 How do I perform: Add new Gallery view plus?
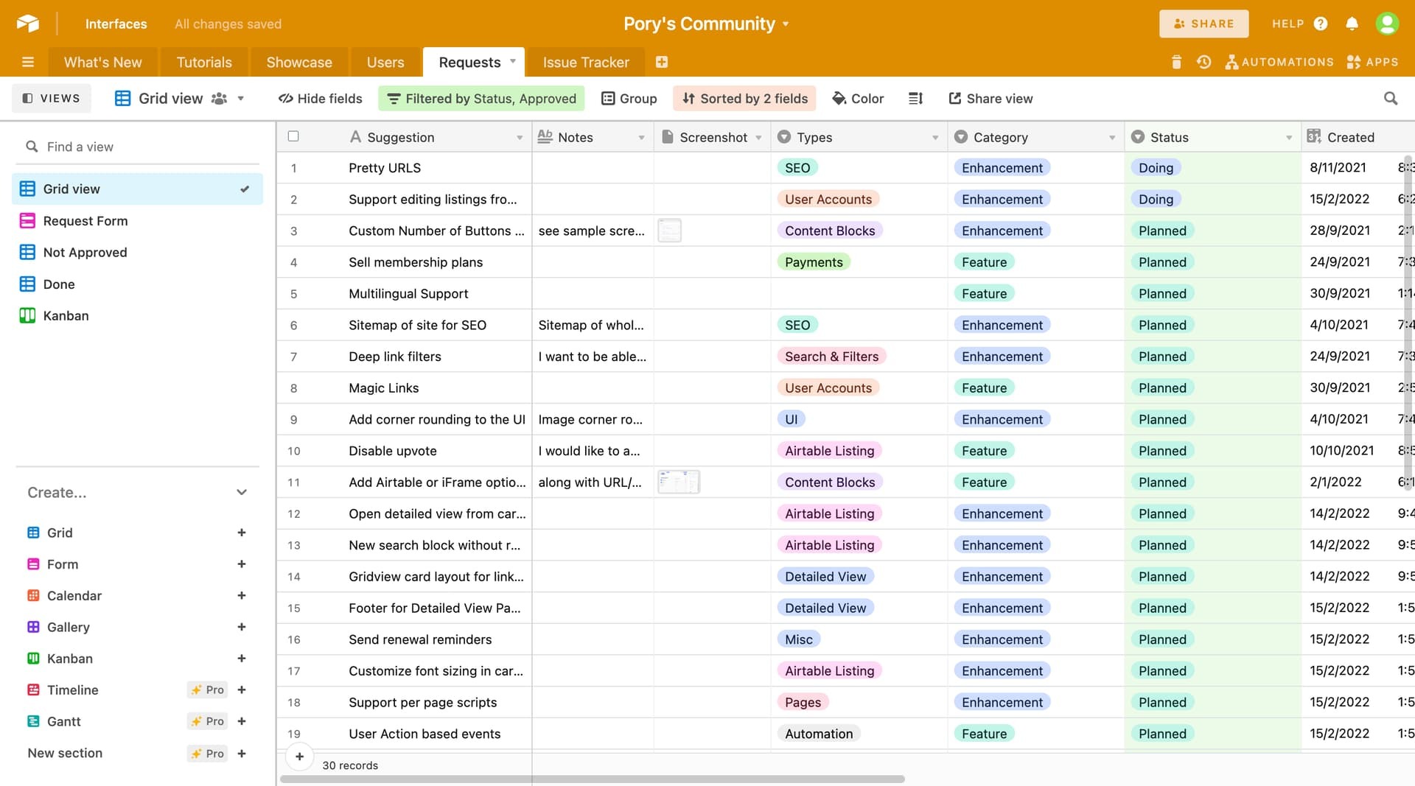coord(242,627)
